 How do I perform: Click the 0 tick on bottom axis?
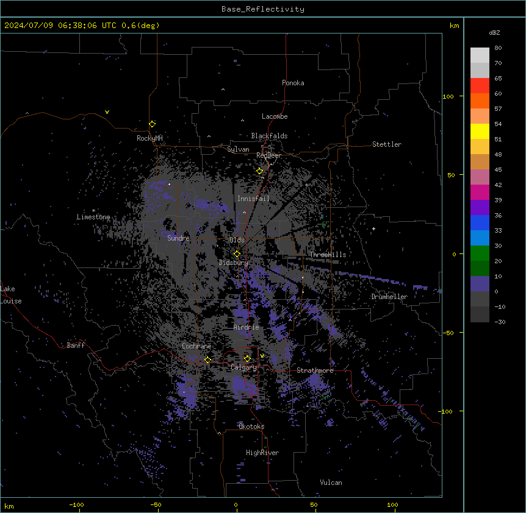236,504
